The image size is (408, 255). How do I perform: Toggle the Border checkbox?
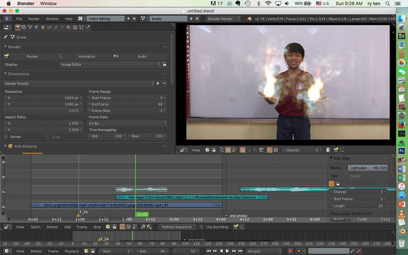(6, 137)
